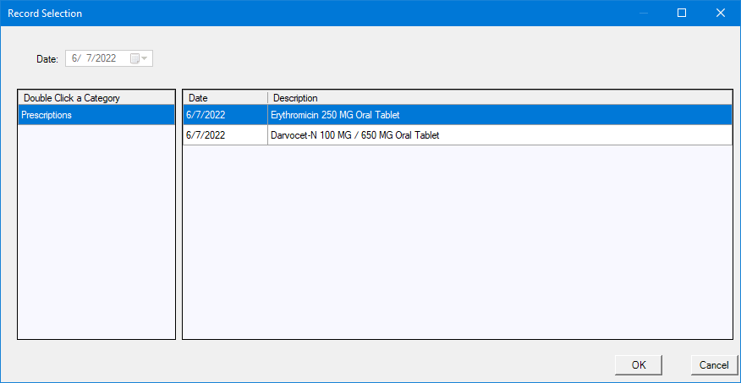The width and height of the screenshot is (741, 383).
Task: Close the Record Selection window
Action: point(721,14)
